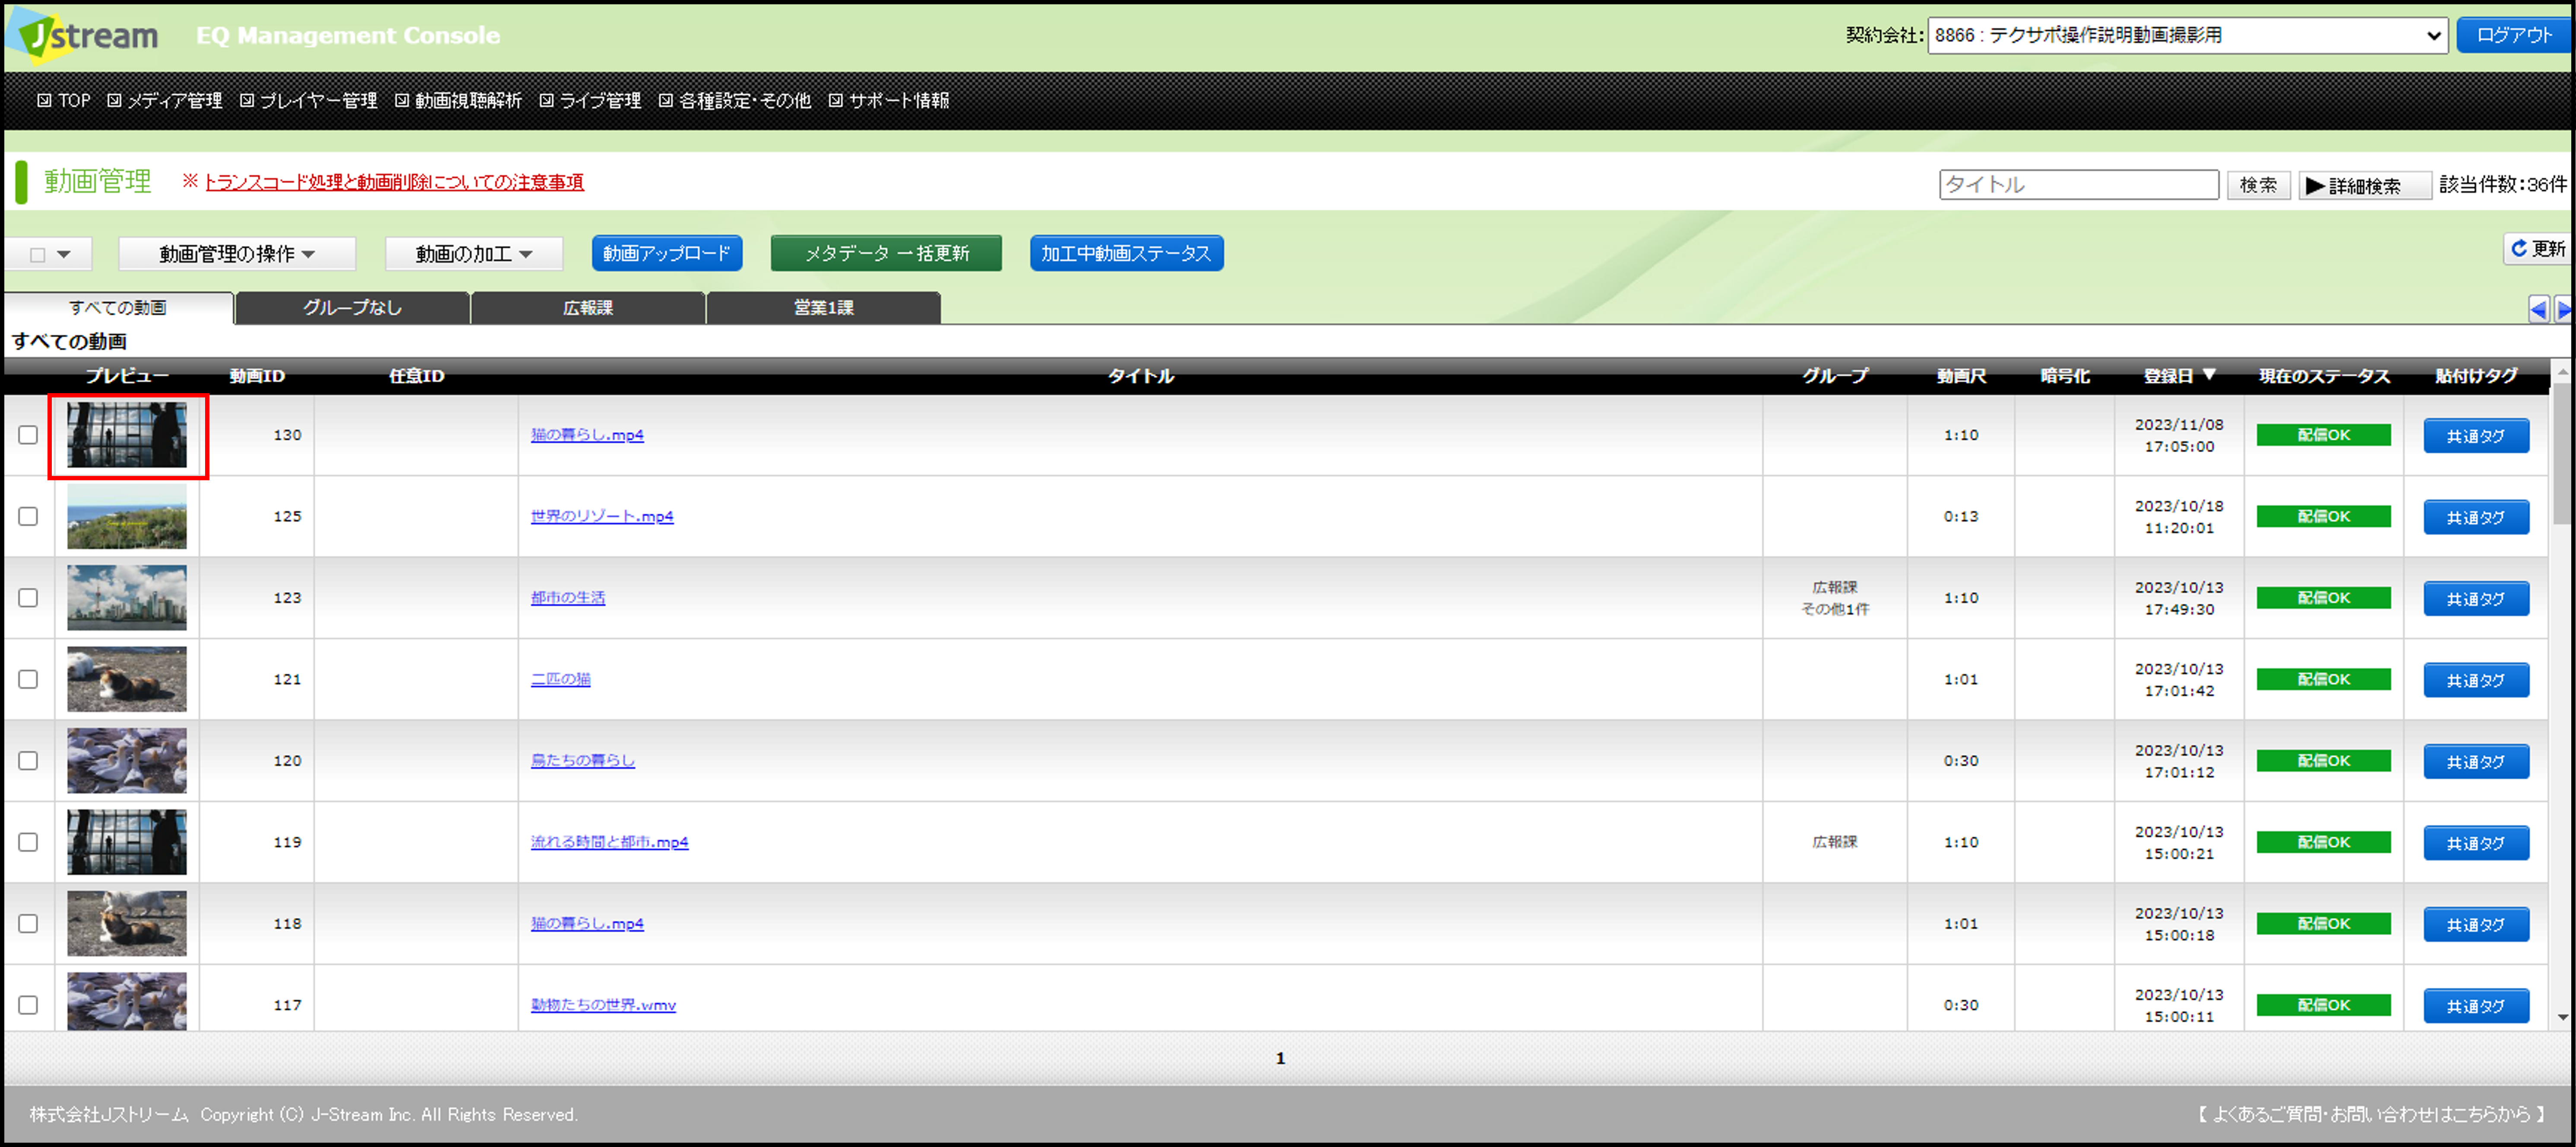Screen dimensions: 2576x1147
Task: Tick the checkbox for video ID 125
Action: pos(28,517)
